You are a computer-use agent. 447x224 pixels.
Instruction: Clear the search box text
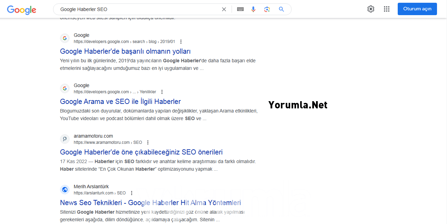(224, 9)
